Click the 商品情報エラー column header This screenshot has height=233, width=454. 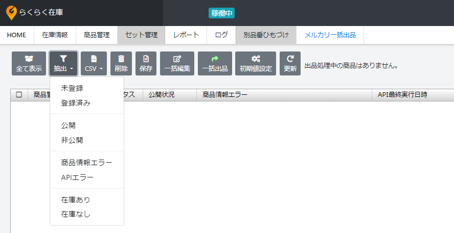click(x=284, y=95)
